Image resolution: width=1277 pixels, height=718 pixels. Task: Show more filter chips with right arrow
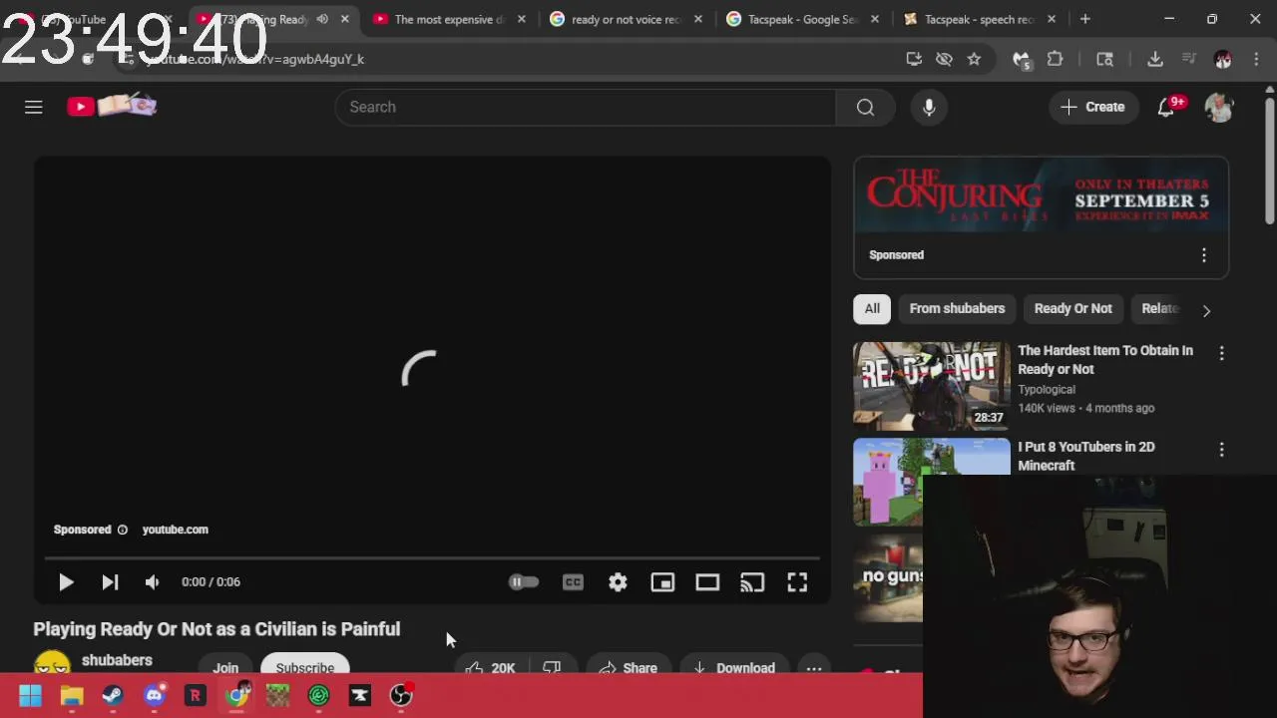(x=1206, y=310)
